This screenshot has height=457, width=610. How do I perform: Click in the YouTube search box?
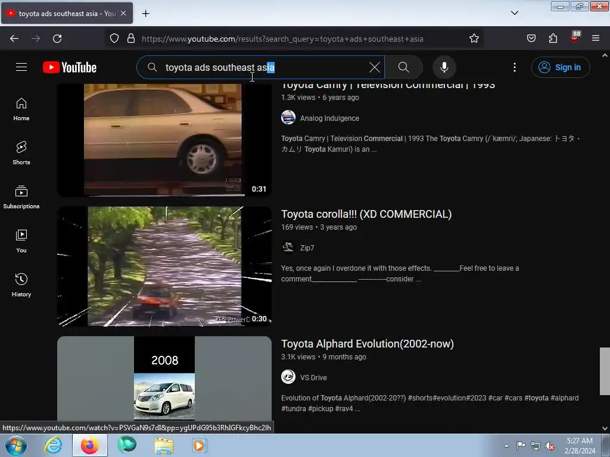[x=261, y=67]
